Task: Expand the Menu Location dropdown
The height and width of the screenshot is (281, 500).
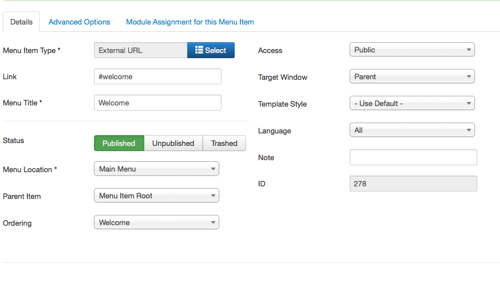Action: pos(157,169)
